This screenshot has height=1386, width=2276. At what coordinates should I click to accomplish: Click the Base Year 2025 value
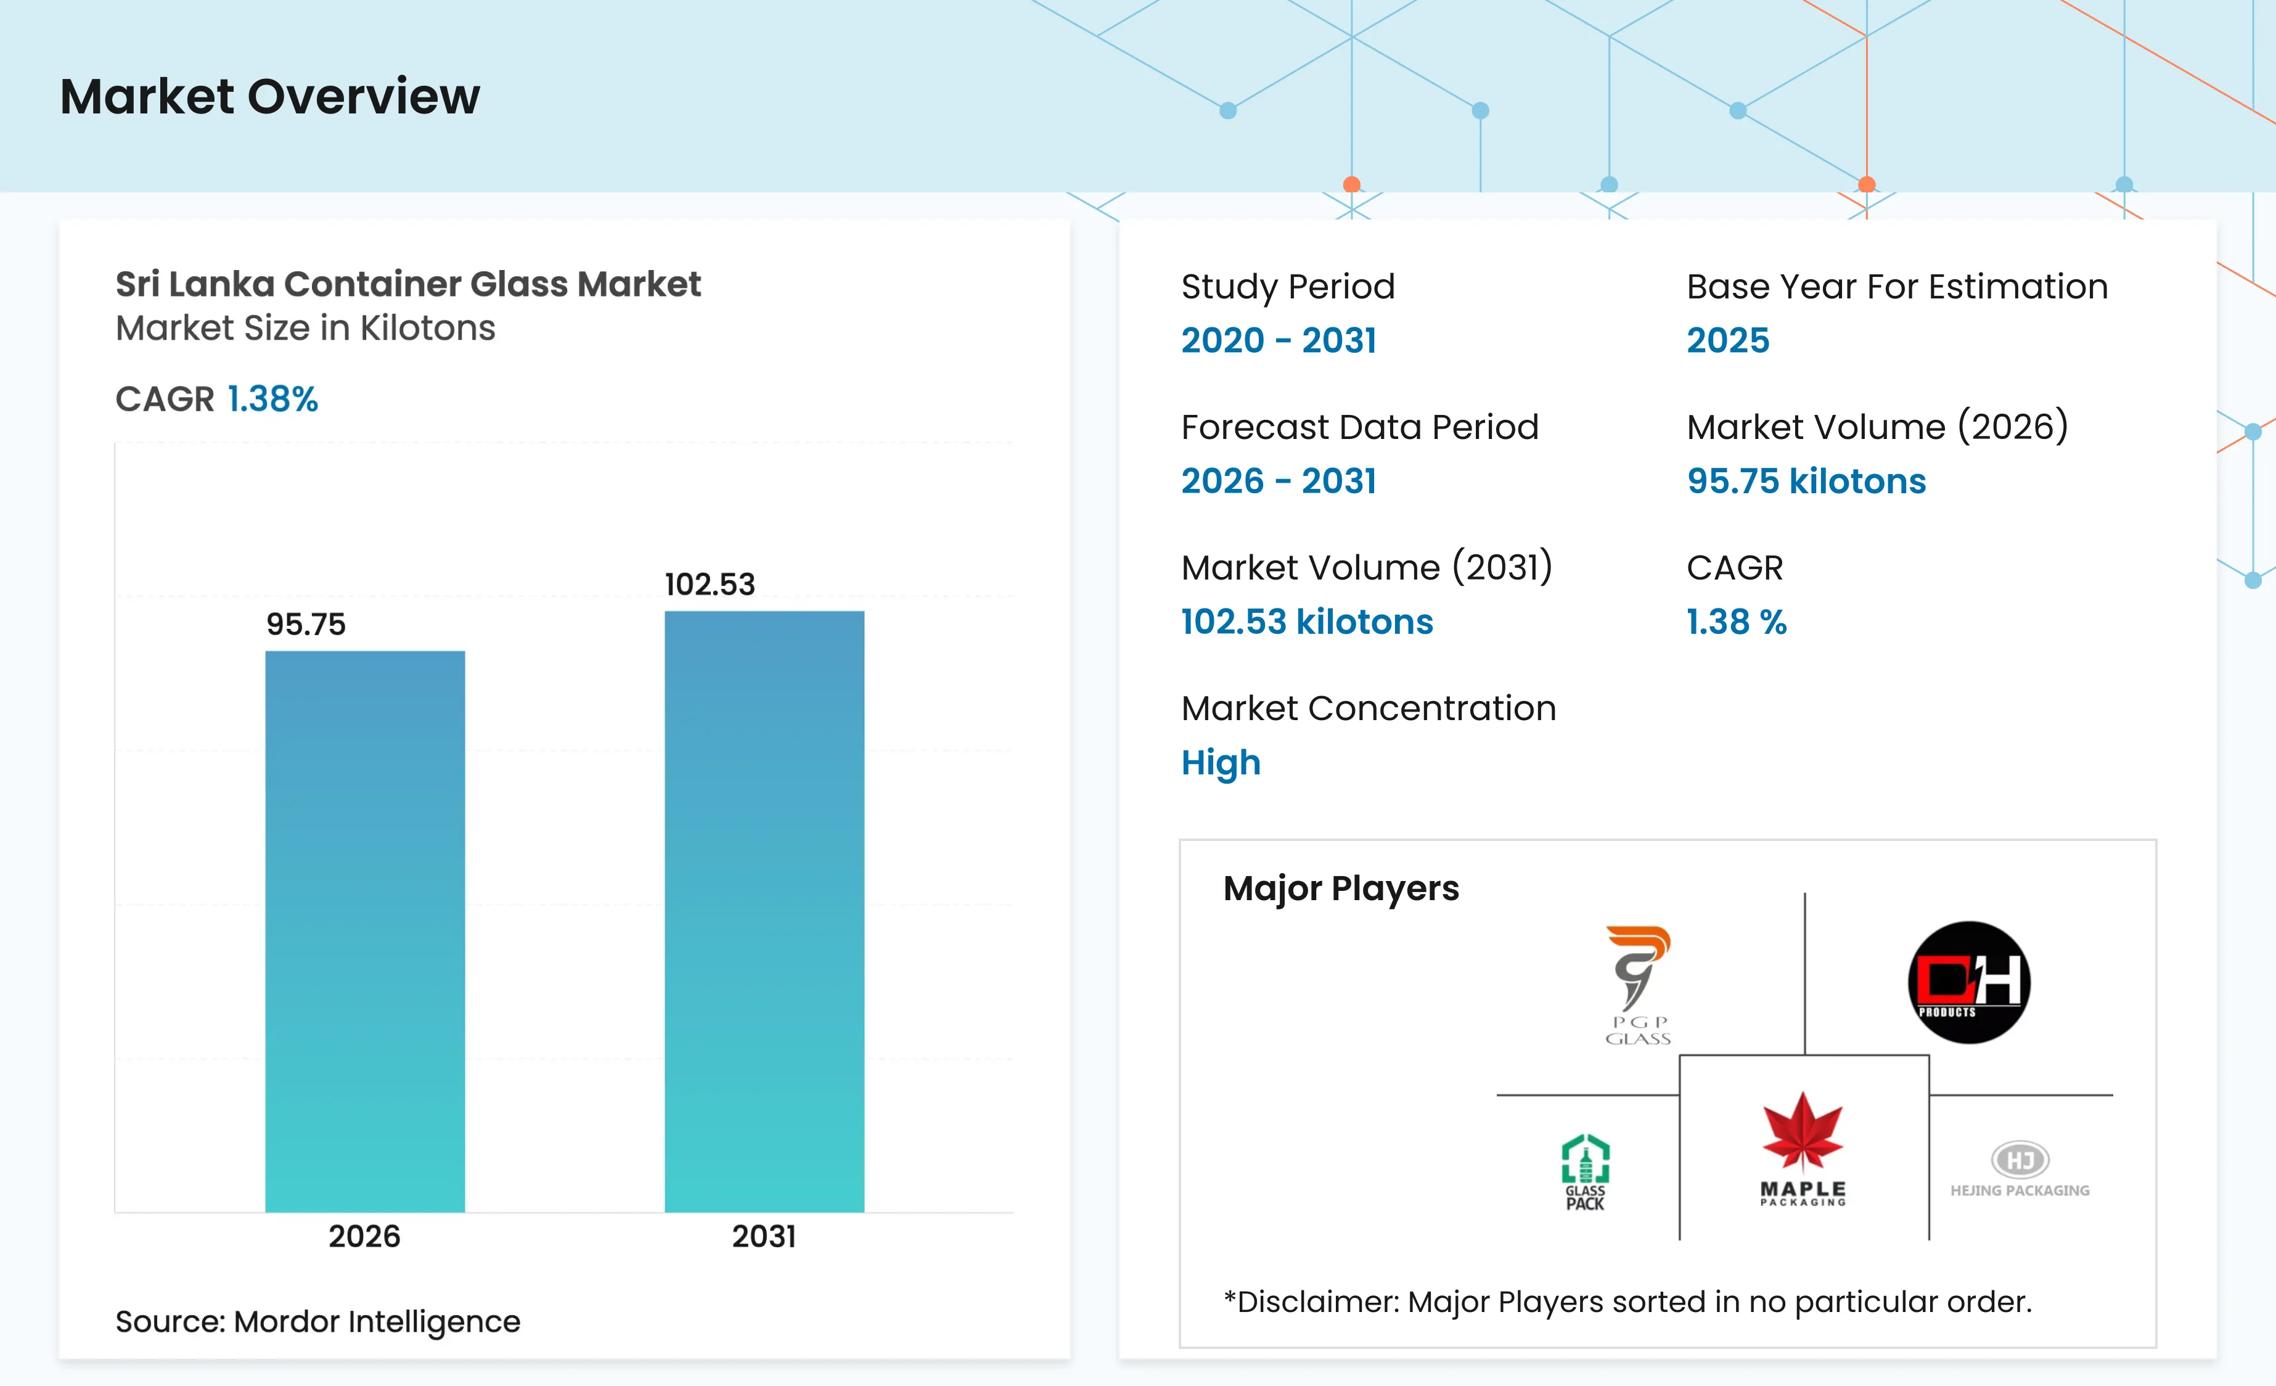(1727, 340)
